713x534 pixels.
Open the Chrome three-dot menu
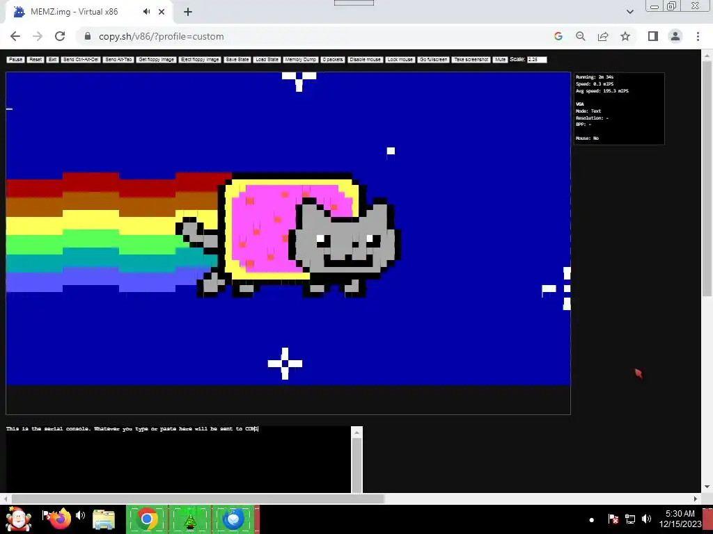(698, 36)
